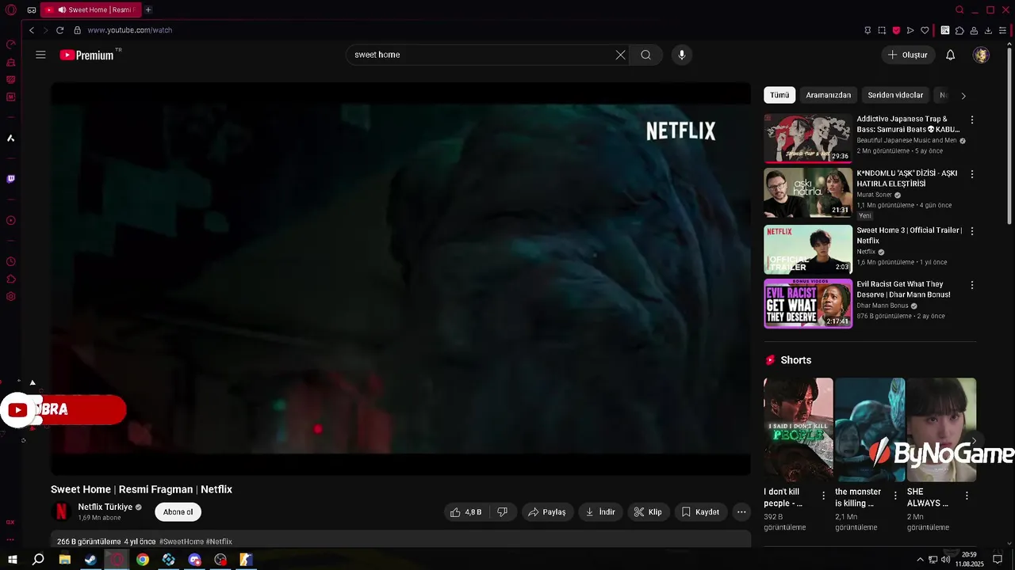Image resolution: width=1015 pixels, height=570 pixels.
Task: Open File Explorer from the taskbar
Action: pos(64,560)
